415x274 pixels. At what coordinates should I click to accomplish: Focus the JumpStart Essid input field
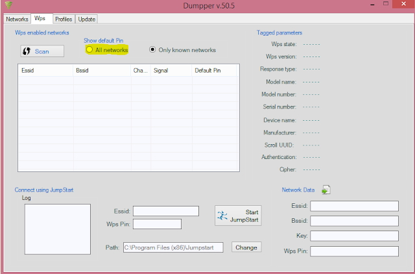(166, 211)
